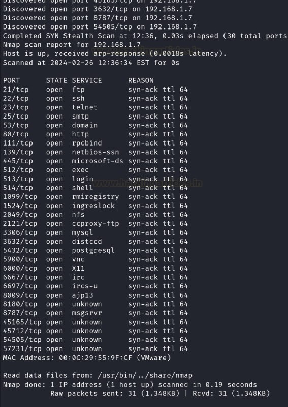Click the 22/tcp ssh entry
The width and height of the screenshot is (288, 407).
95,98
